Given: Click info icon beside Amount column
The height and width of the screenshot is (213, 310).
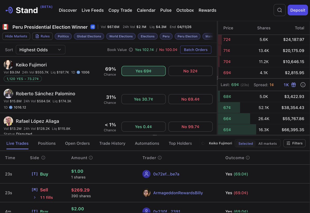Looking at the screenshot, I should pyautogui.click(x=91, y=157).
